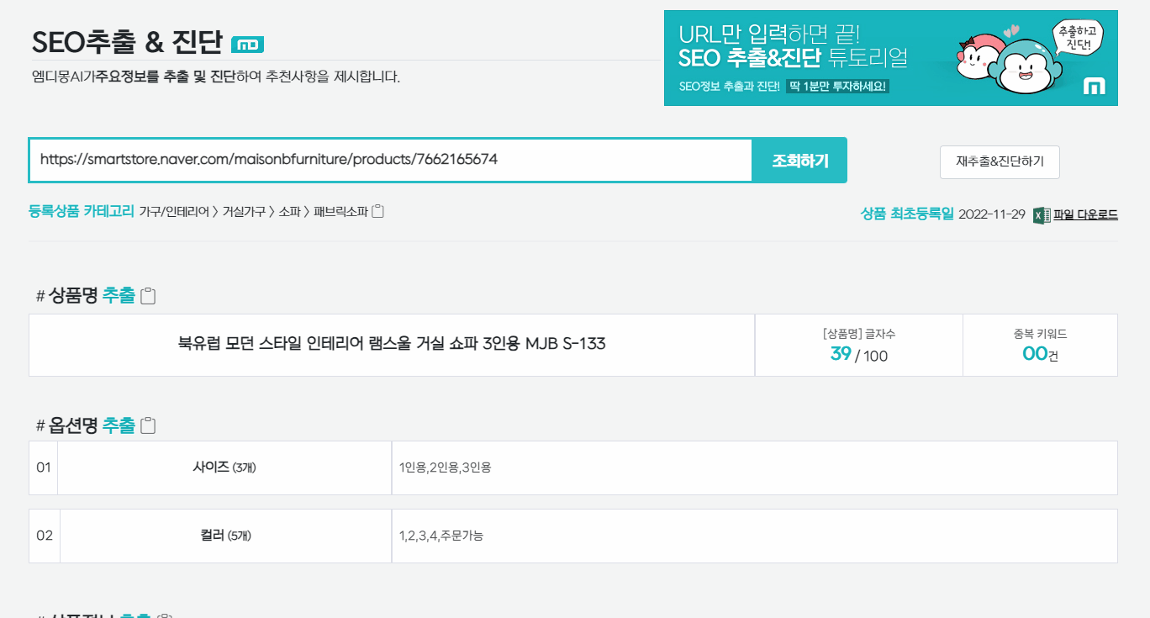
Task: Click the # 상품명 추출 section heading
Action: tap(86, 296)
